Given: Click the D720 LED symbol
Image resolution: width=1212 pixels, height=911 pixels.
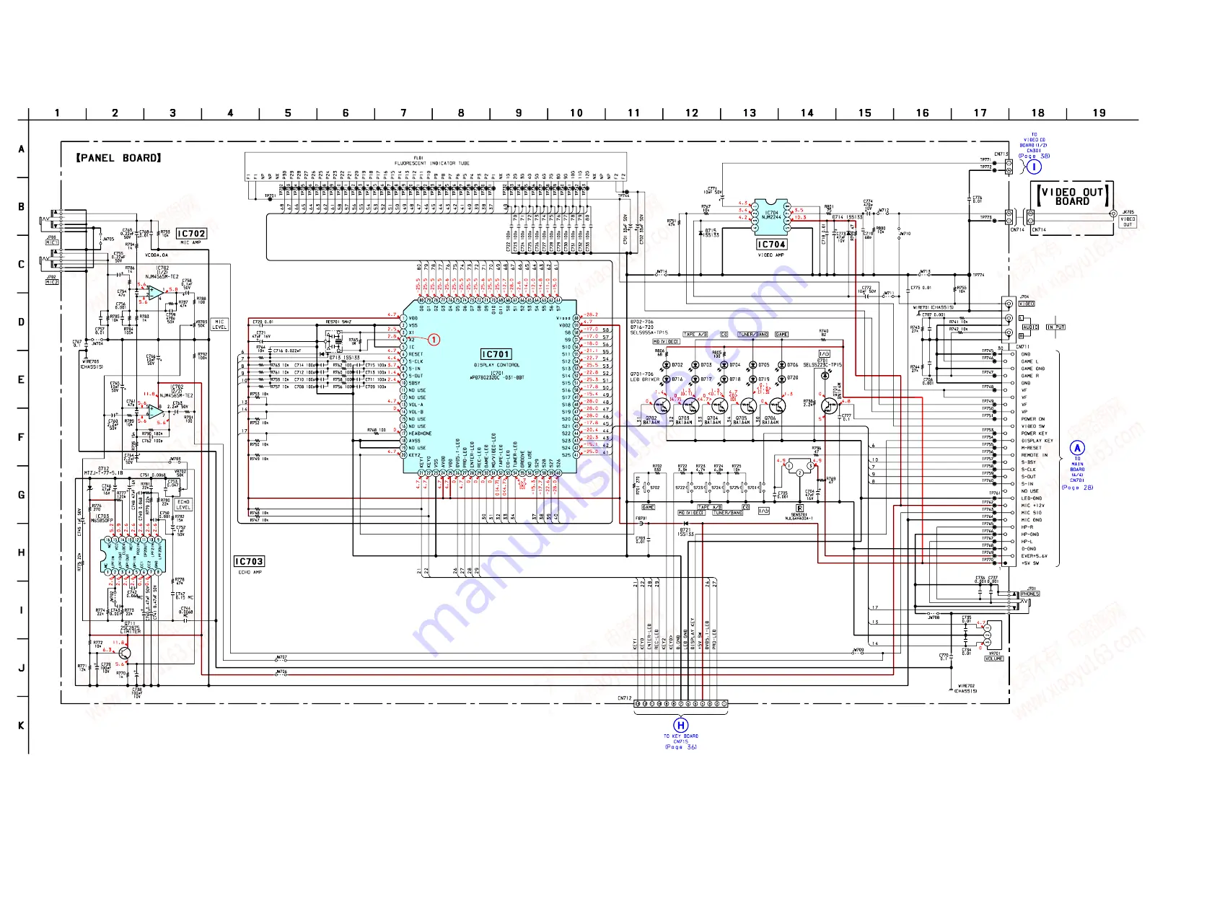Looking at the screenshot, I should click(782, 379).
